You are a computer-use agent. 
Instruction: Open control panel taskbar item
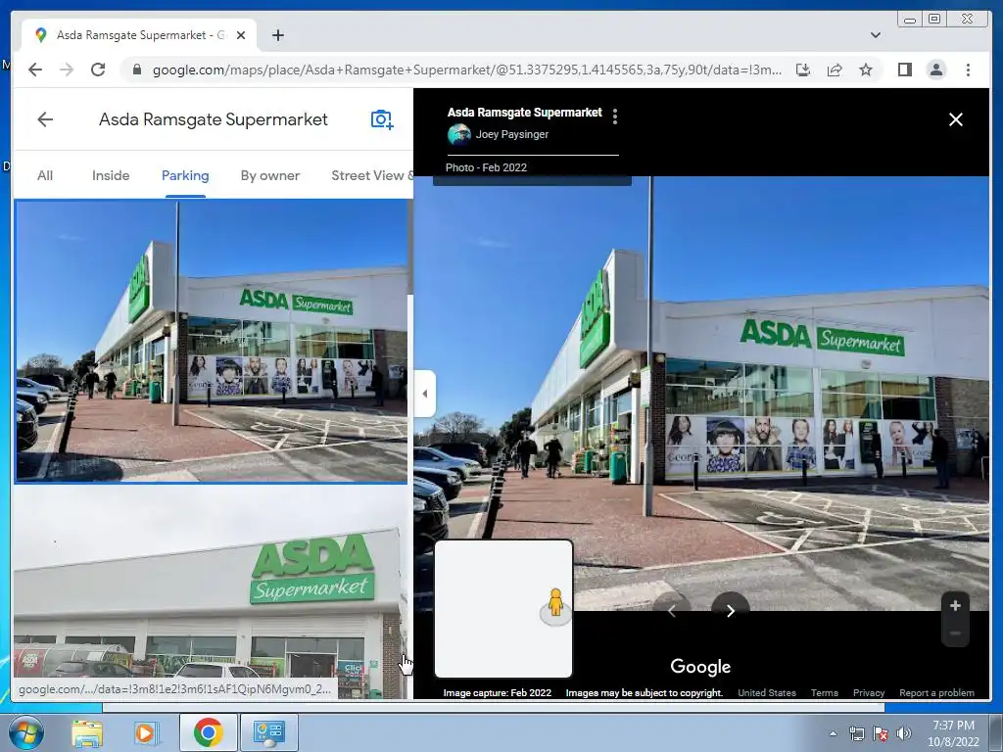pyautogui.click(x=268, y=732)
